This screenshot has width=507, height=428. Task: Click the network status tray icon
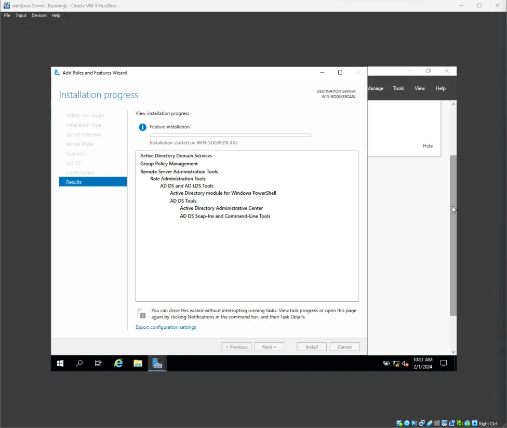tap(396, 364)
